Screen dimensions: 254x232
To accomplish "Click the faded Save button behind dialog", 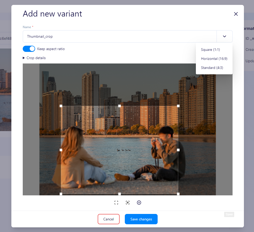I will (229, 214).
